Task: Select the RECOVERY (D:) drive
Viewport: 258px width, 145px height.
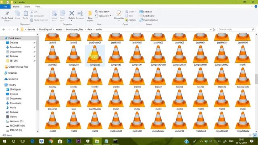Action: click(17, 126)
